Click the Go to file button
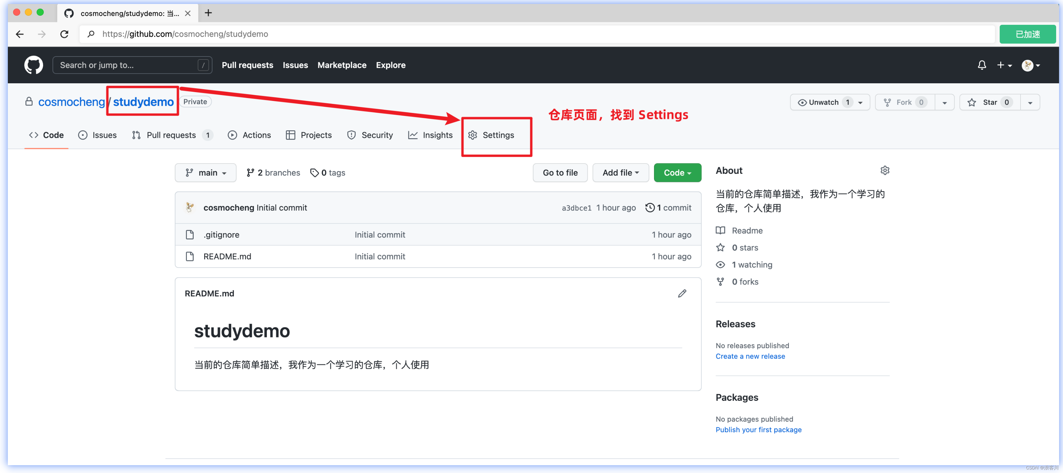 [560, 172]
